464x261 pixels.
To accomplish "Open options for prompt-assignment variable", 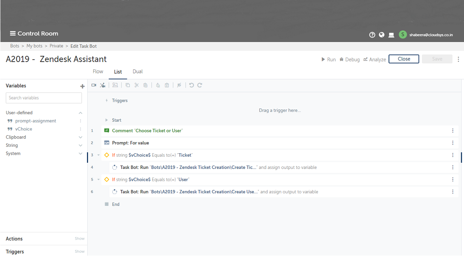I will pos(80,121).
